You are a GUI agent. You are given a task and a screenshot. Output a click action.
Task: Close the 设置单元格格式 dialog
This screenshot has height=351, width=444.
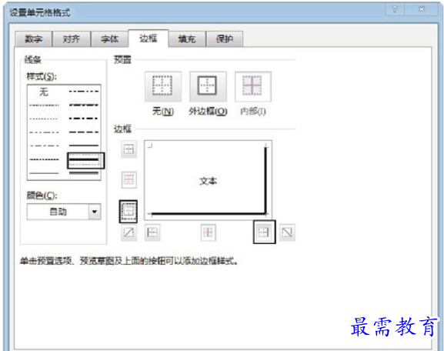click(x=422, y=10)
